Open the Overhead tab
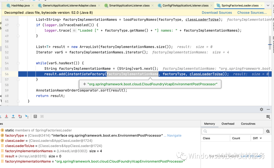This screenshot has height=168, width=274. (228, 124)
